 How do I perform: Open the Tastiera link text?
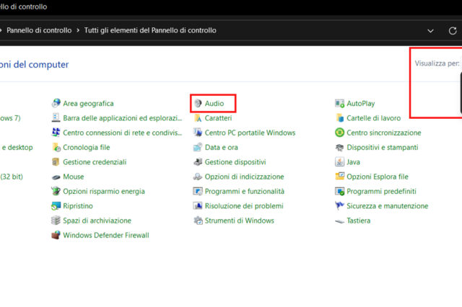pos(359,221)
